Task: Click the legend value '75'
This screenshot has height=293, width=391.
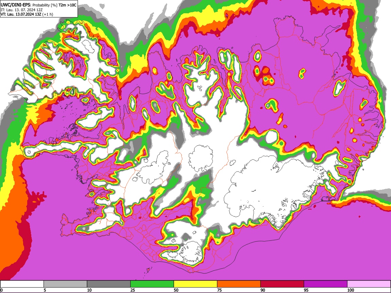Action: coord(219,290)
